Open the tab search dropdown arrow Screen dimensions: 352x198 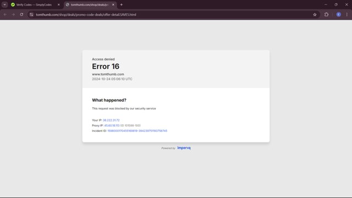pyautogui.click(x=4, y=4)
